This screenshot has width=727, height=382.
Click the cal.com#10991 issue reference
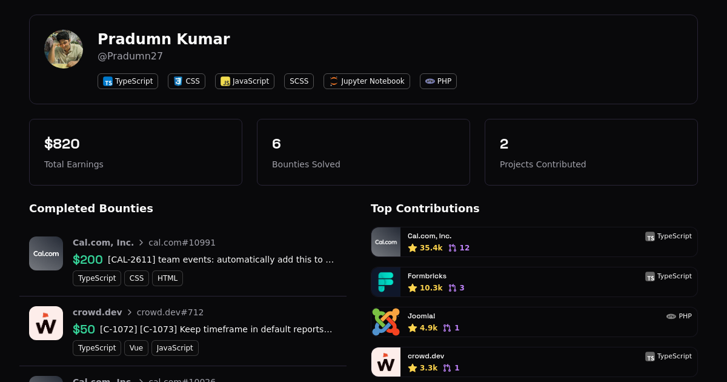coord(182,243)
